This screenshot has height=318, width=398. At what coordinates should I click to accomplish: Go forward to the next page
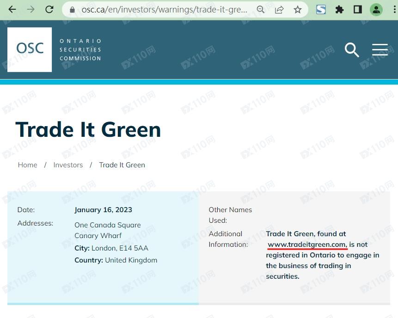tap(31, 10)
